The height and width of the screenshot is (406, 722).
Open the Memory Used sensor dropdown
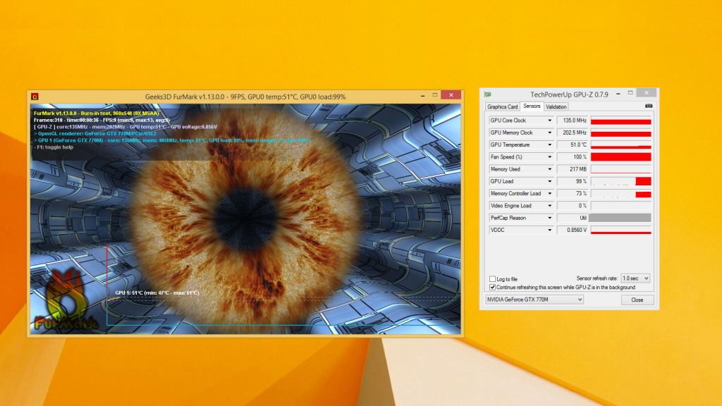coord(549,169)
